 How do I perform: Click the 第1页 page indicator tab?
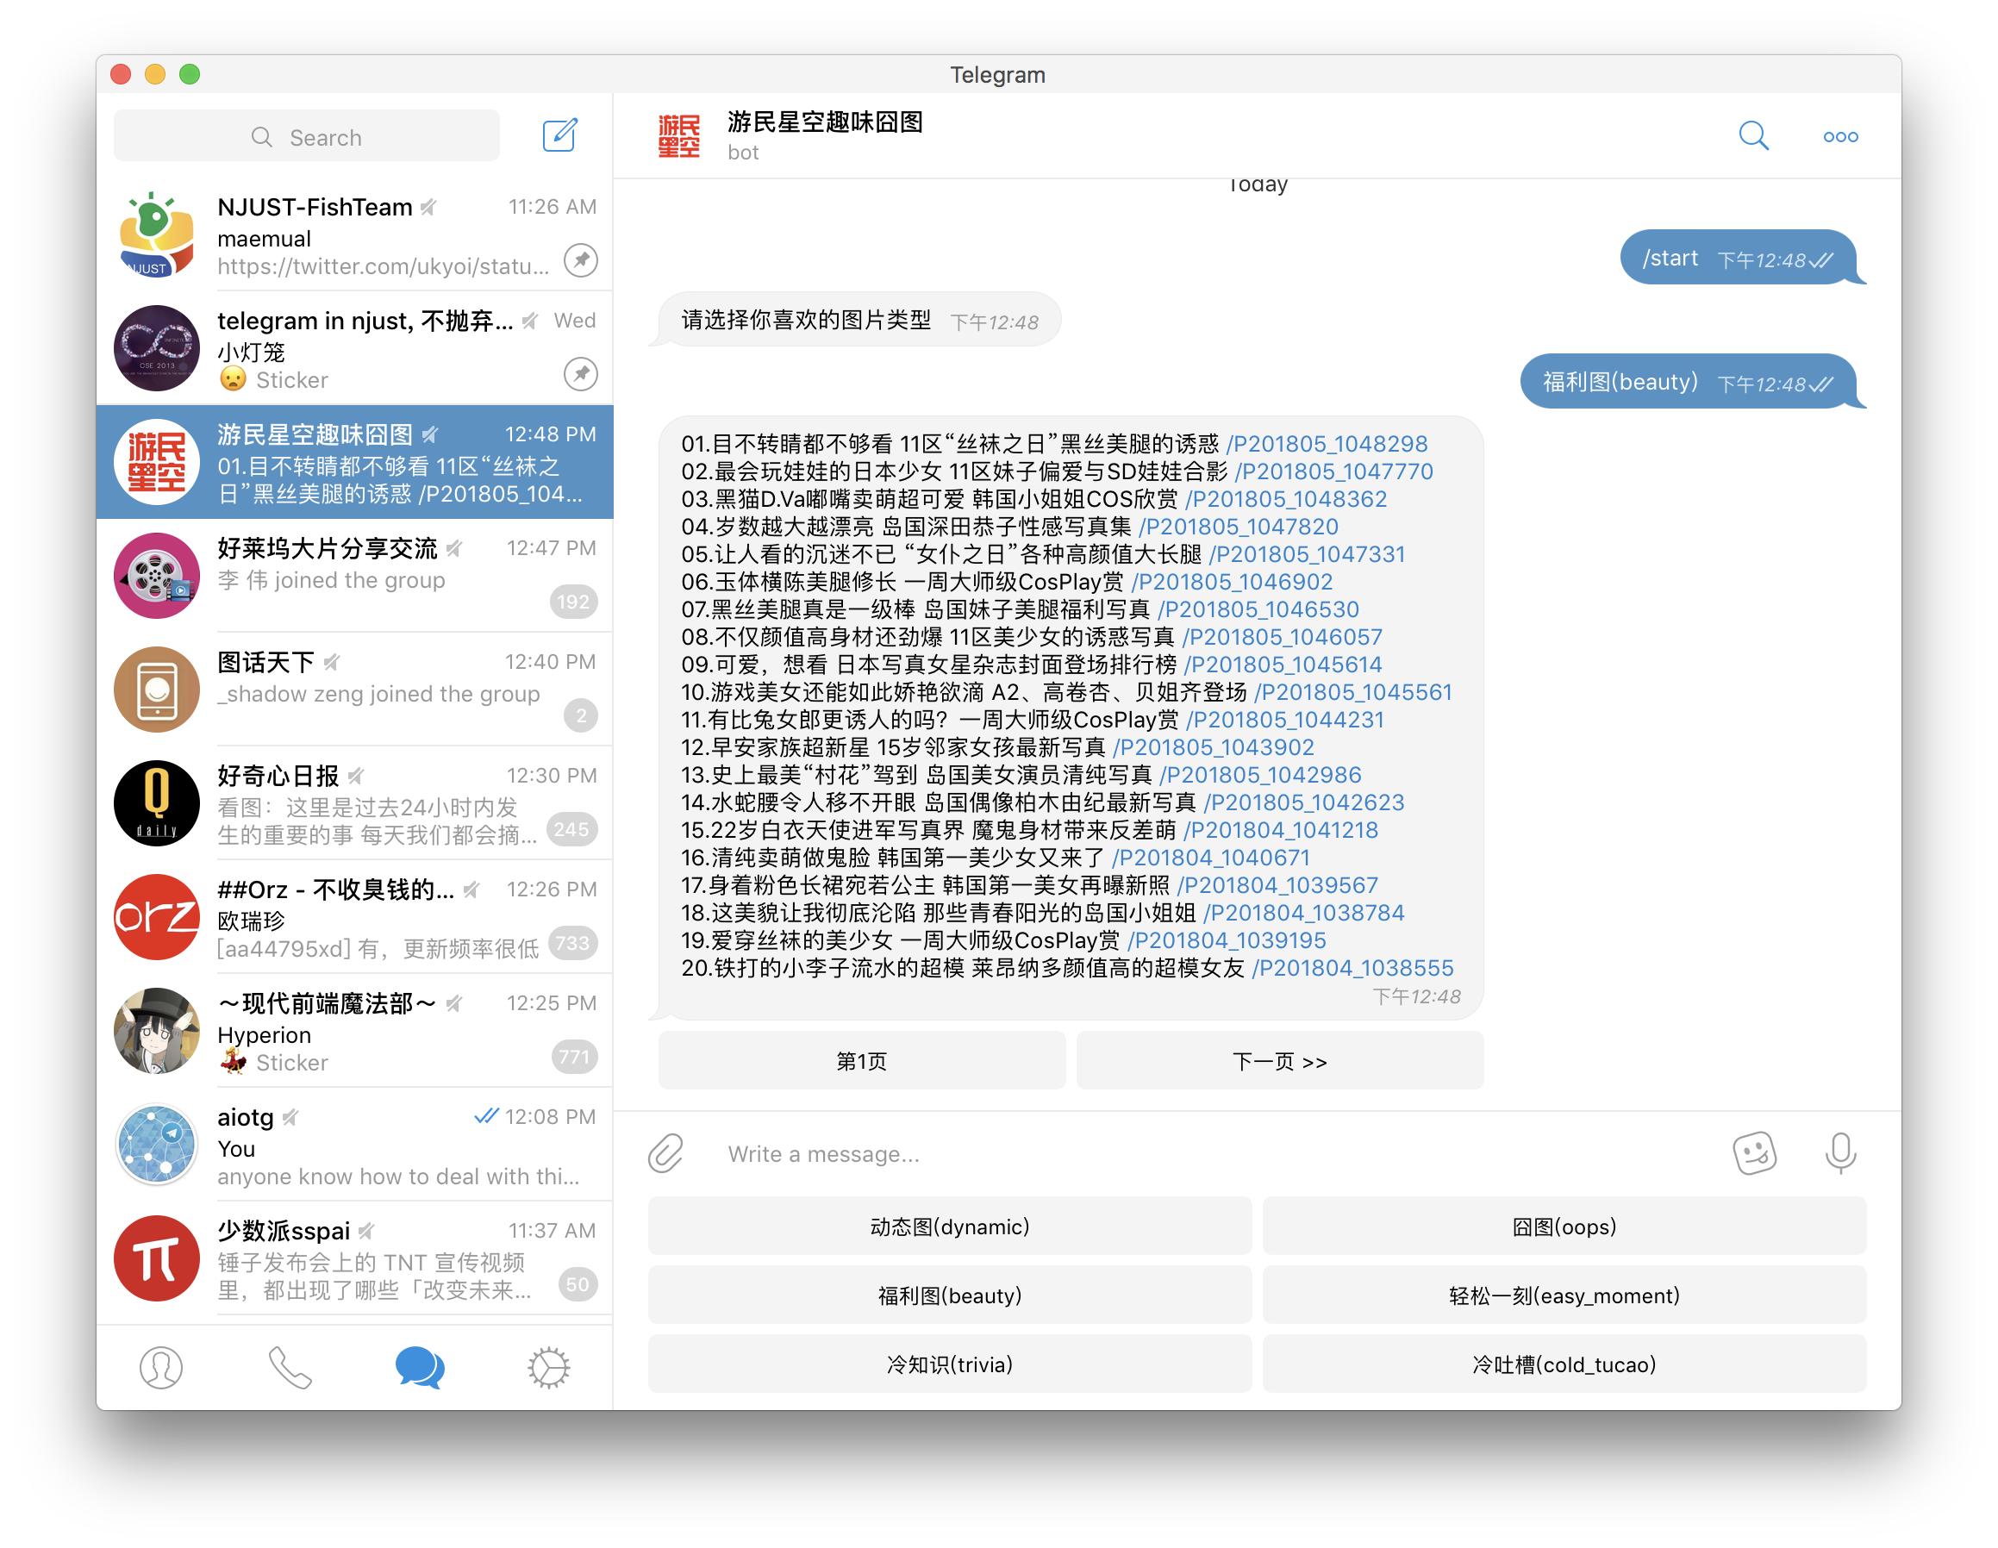click(x=858, y=1060)
